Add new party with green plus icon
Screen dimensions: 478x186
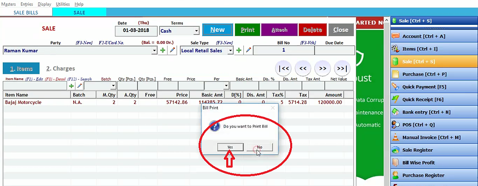163,50
